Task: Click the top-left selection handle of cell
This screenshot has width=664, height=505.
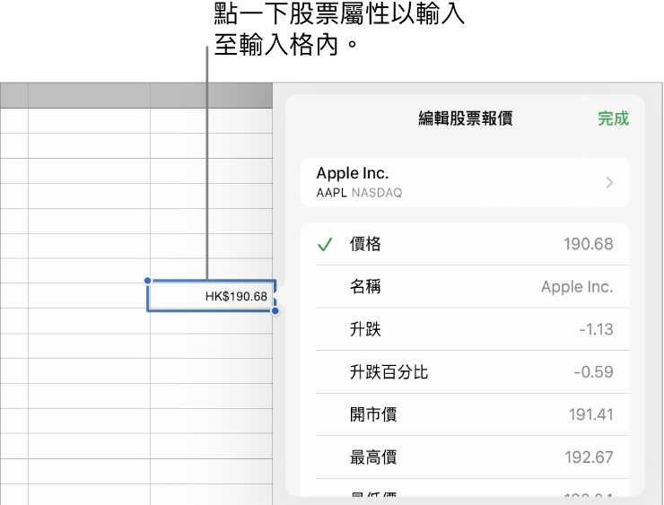Action: point(147,280)
